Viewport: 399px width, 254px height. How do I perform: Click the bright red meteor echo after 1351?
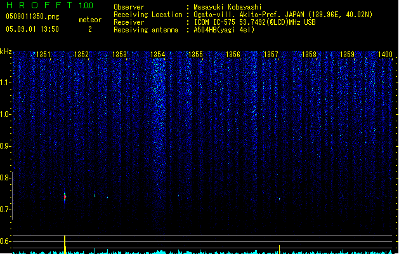65,197
